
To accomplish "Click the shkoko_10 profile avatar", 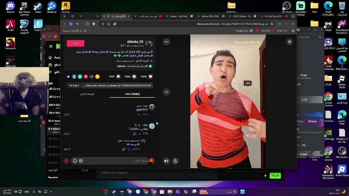I will click(x=149, y=43).
